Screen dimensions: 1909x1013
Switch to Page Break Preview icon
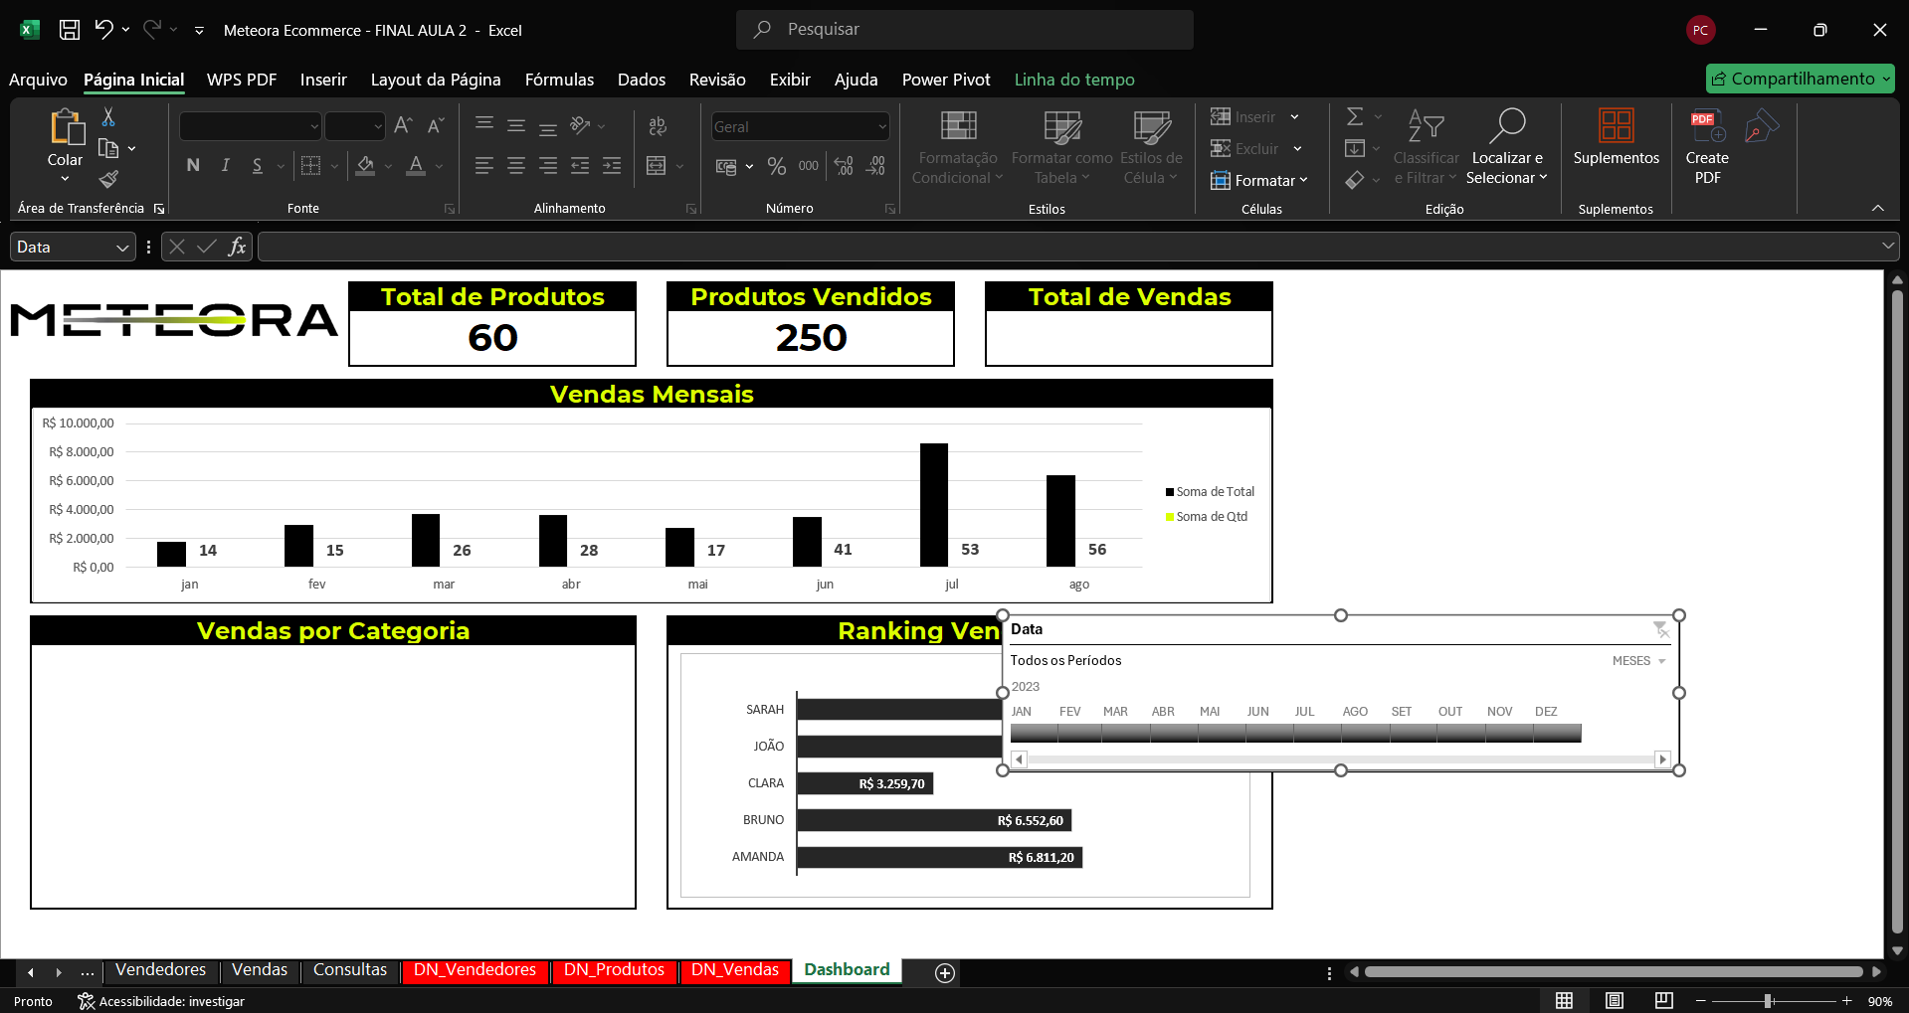(x=1664, y=1001)
